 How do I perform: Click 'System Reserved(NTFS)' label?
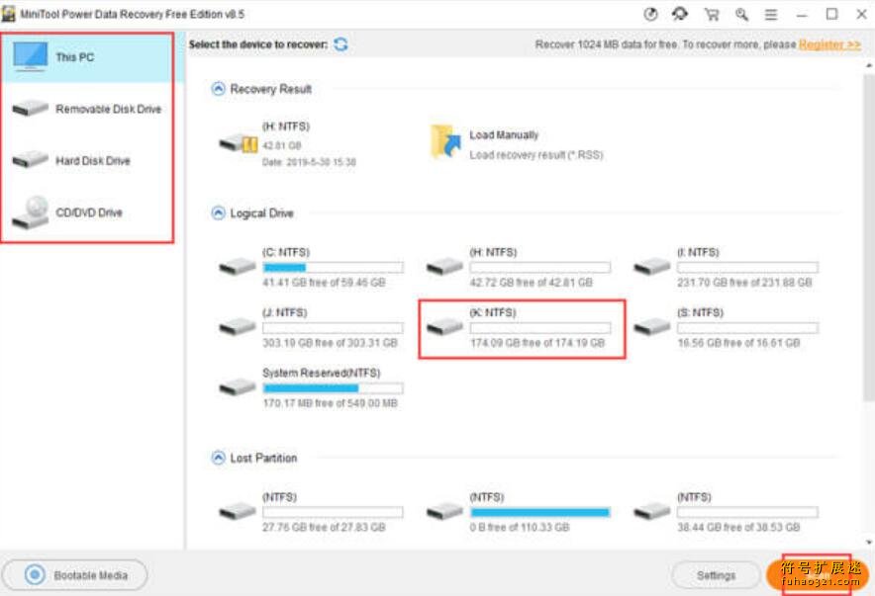coord(322,373)
